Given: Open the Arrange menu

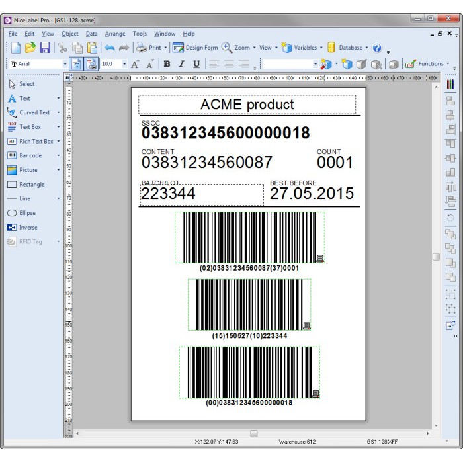Looking at the screenshot, I should click(114, 34).
